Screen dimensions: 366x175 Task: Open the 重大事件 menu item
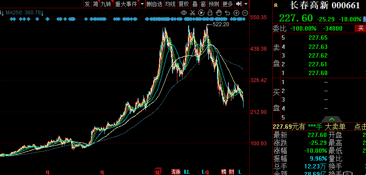pos(126,4)
